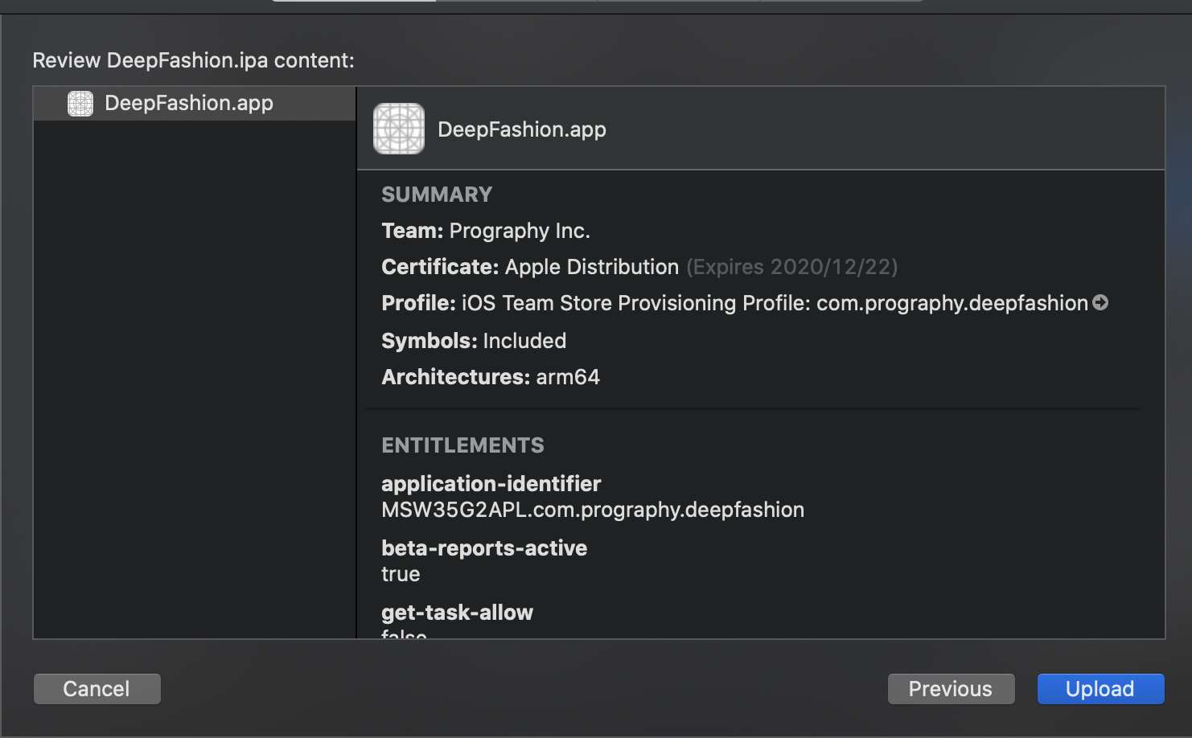1192x738 pixels.
Task: Go back with the Previous button
Action: 951,689
